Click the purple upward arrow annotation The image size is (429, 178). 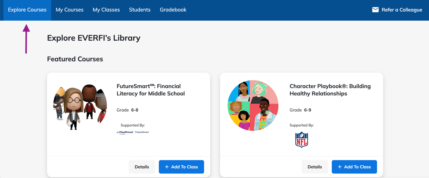point(26,39)
